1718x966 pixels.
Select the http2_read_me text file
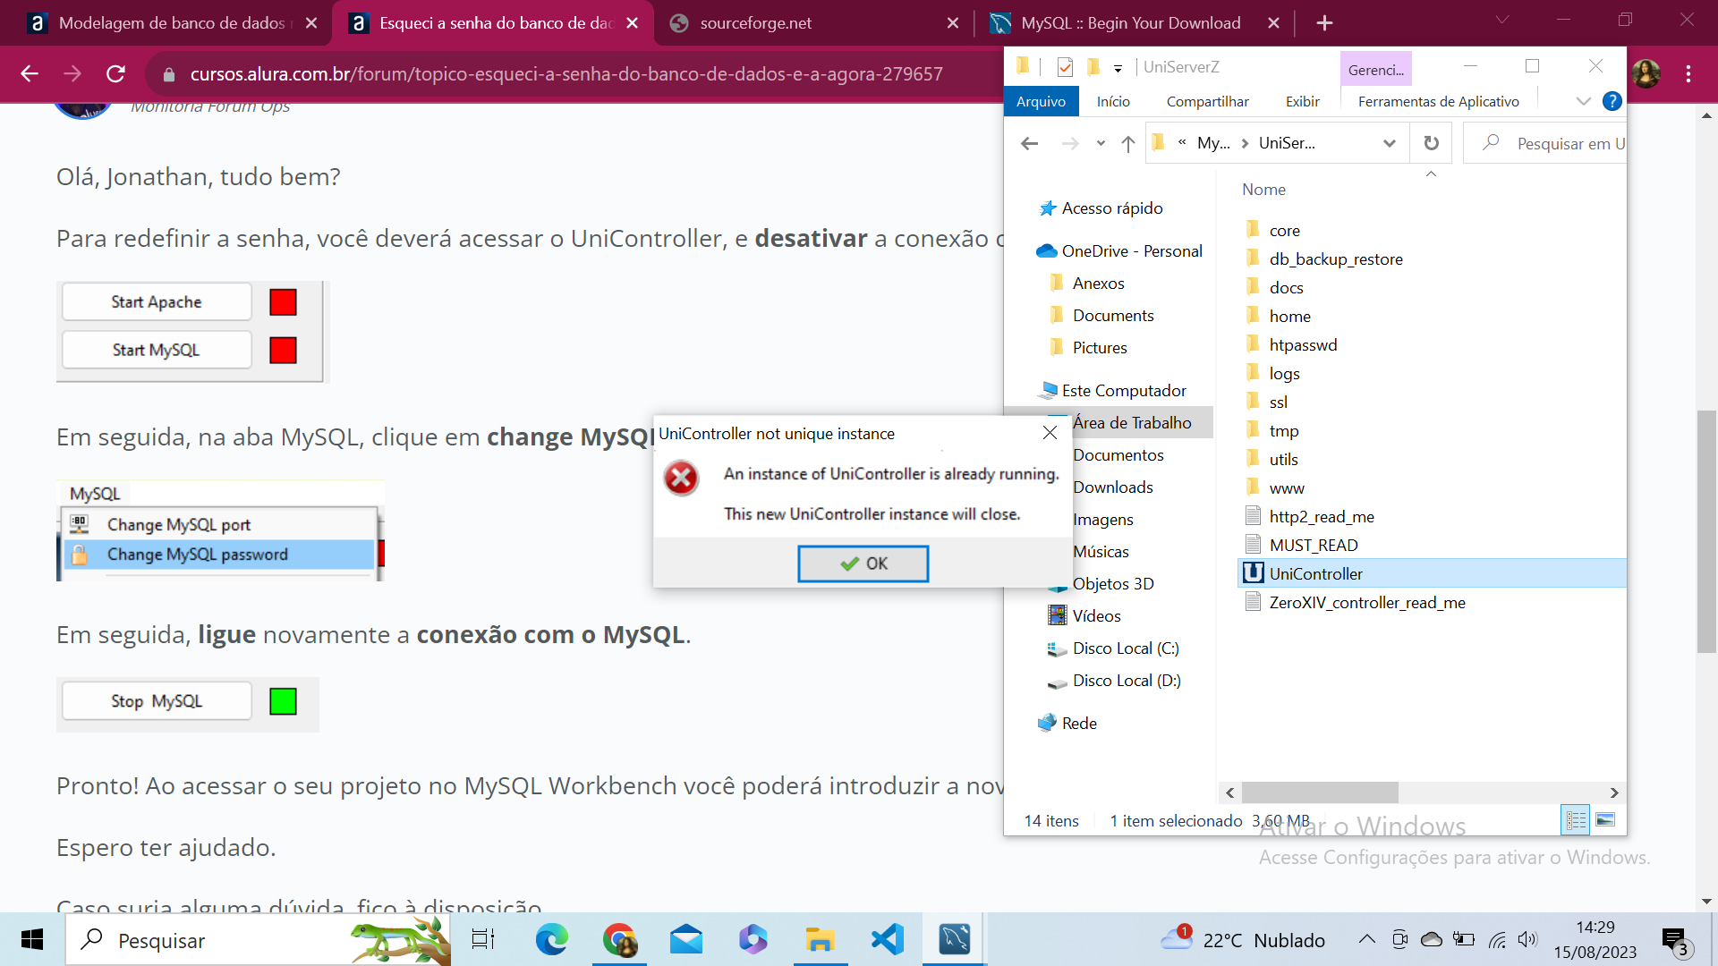tap(1321, 516)
